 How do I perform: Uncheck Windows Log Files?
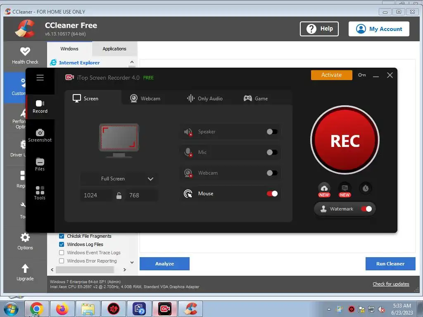click(x=62, y=244)
